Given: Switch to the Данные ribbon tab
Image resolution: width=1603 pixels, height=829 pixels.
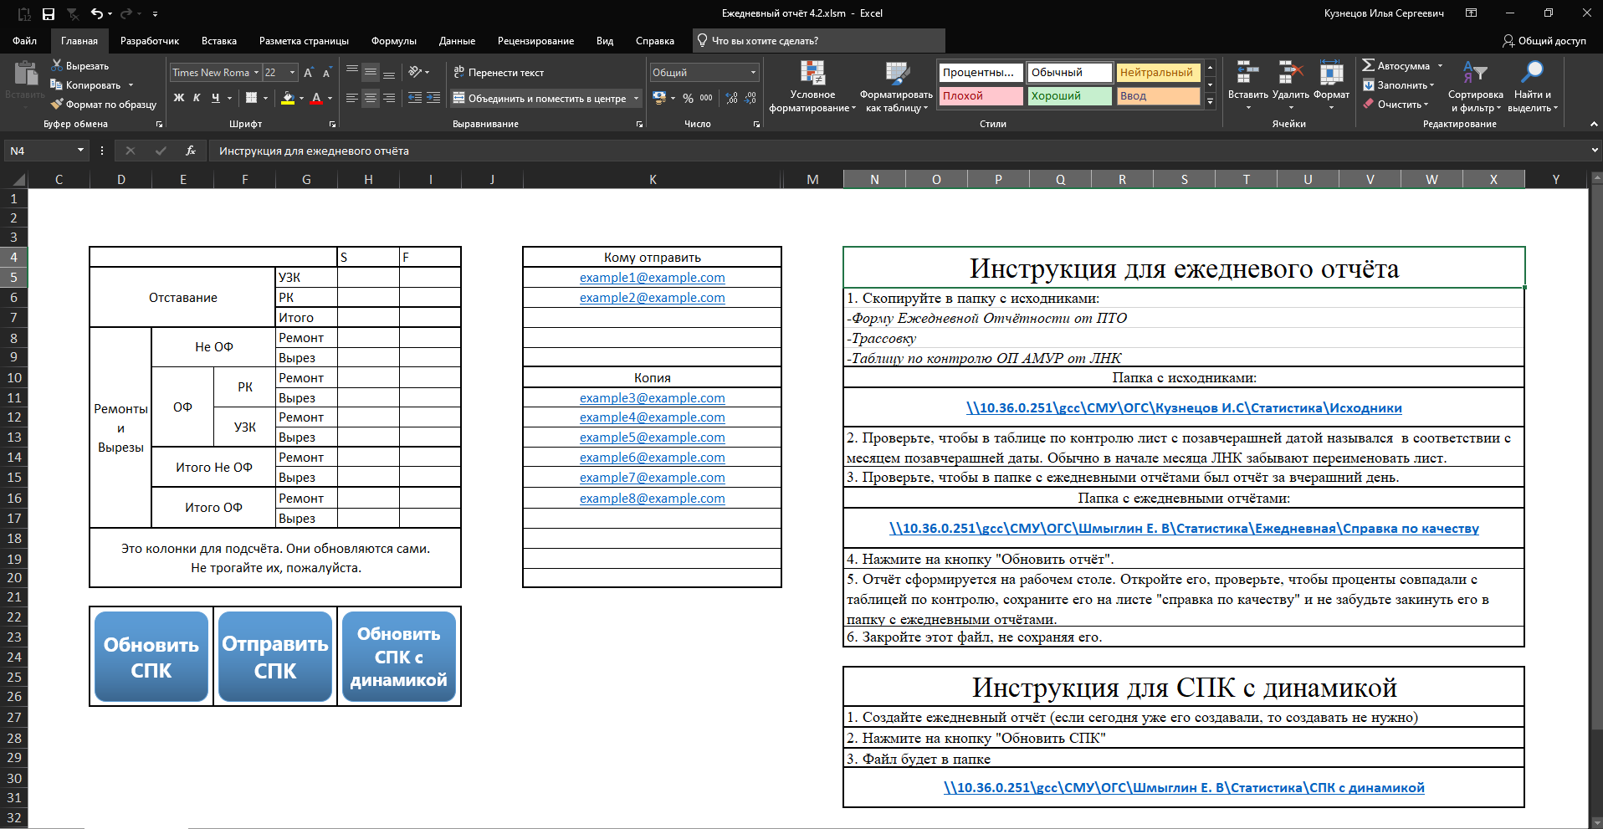Looking at the screenshot, I should [457, 41].
